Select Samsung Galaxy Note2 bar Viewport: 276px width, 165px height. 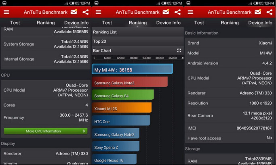pos(116,134)
